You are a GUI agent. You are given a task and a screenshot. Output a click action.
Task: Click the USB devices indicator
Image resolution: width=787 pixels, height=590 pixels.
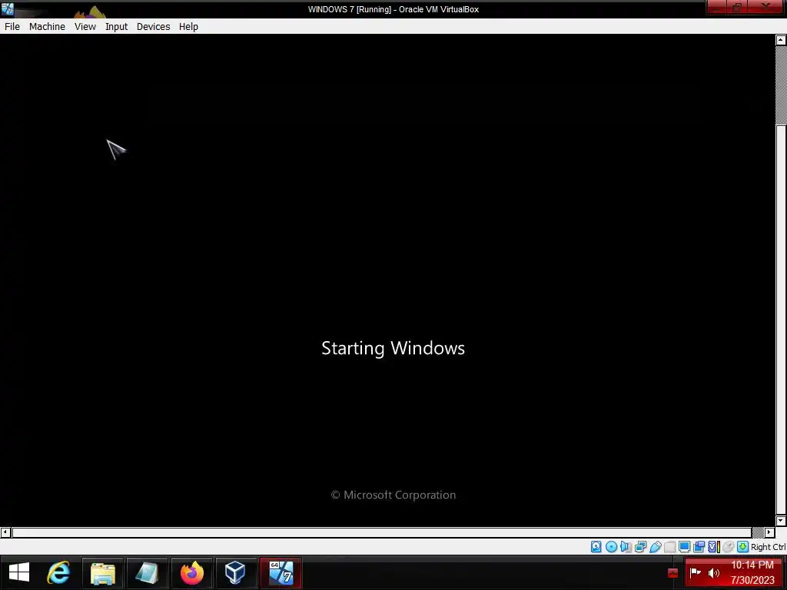click(655, 547)
